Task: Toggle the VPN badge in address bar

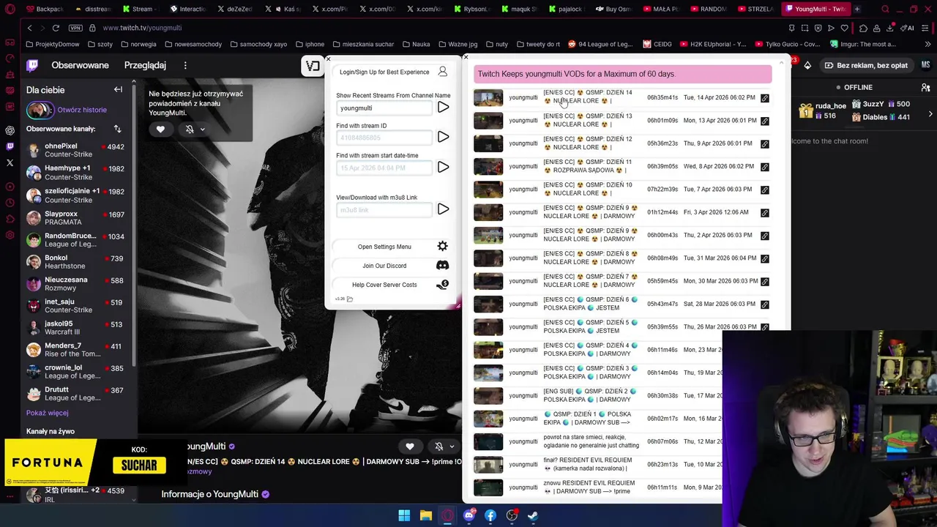Action: 75,28
